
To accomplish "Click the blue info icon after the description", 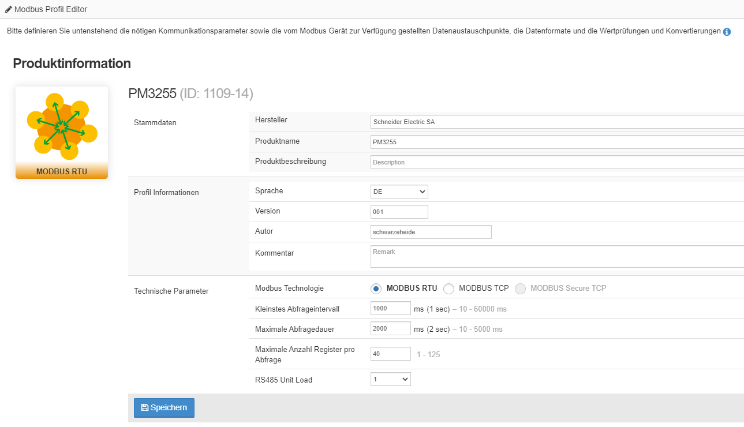I will point(727,32).
